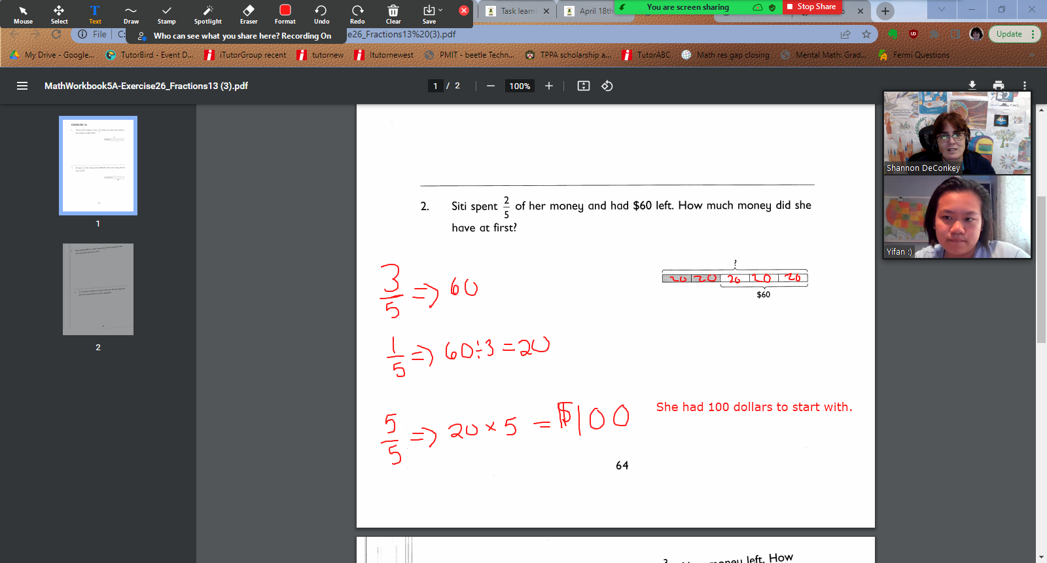Close the Task learning tab
This screenshot has height=563, width=1047.
tap(546, 11)
